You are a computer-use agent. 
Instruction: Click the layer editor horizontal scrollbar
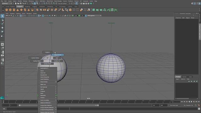(x=183, y=98)
